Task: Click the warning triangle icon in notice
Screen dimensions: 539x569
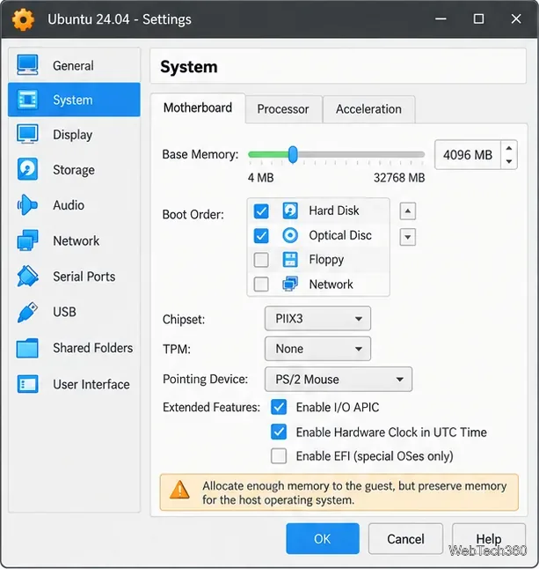Action: [179, 491]
